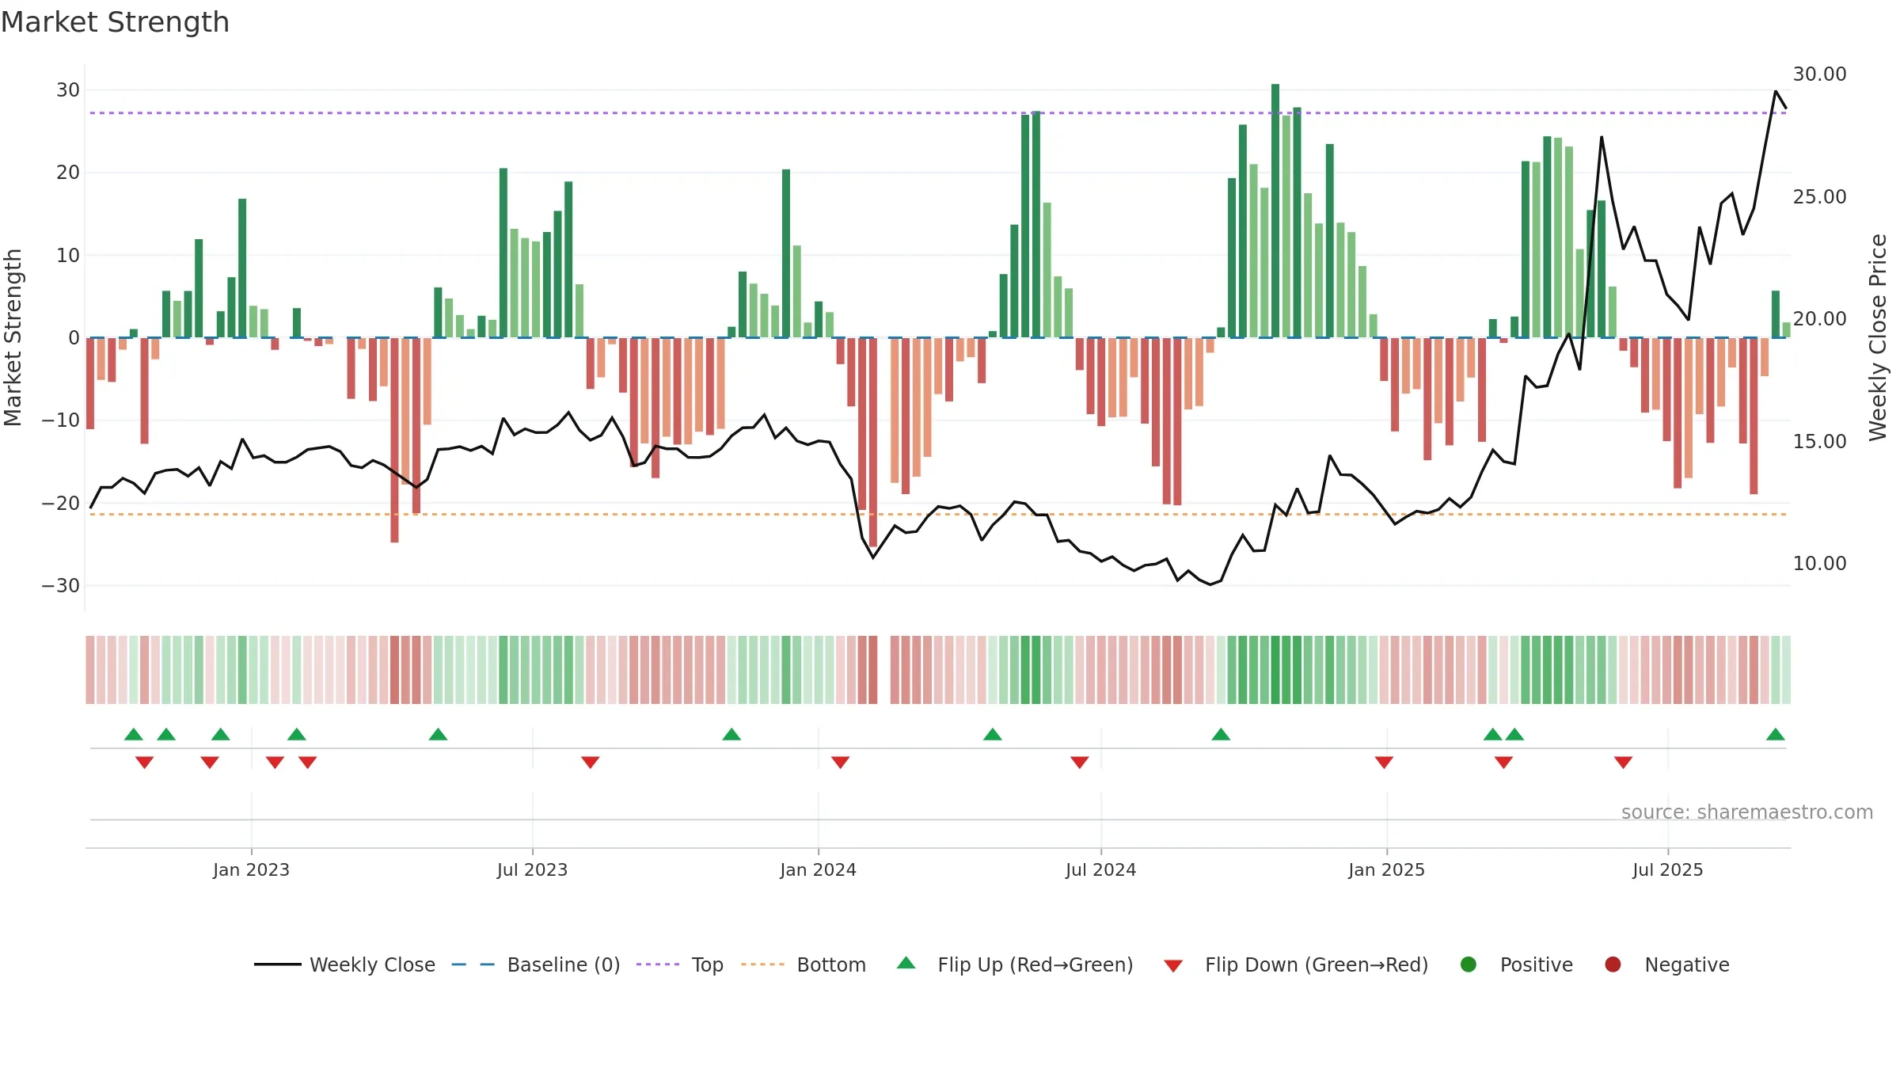This screenshot has height=1069, width=1900.
Task: Toggle the Baseline (0) legend entry
Action: coord(536,964)
